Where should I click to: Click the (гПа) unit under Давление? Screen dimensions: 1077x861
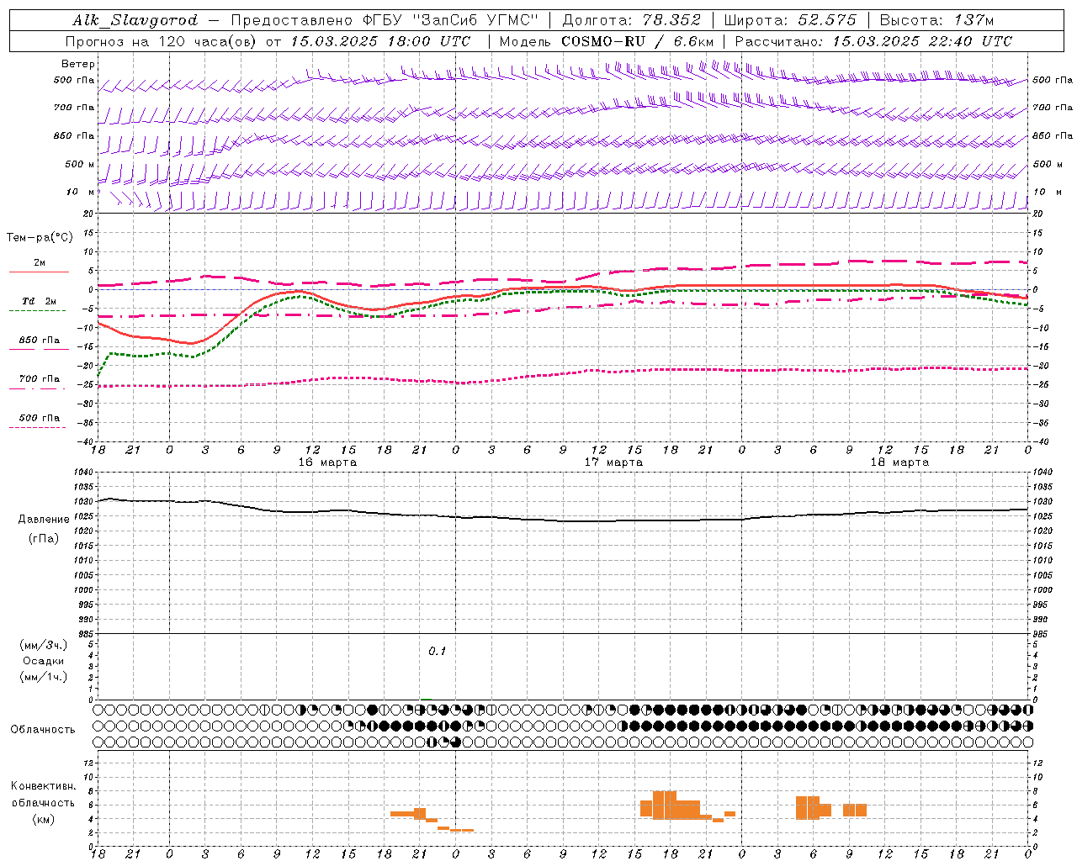(x=44, y=539)
